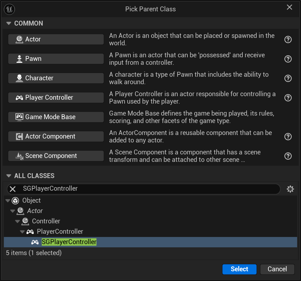
Task: Click the Character class icon
Action: [x=19, y=78]
